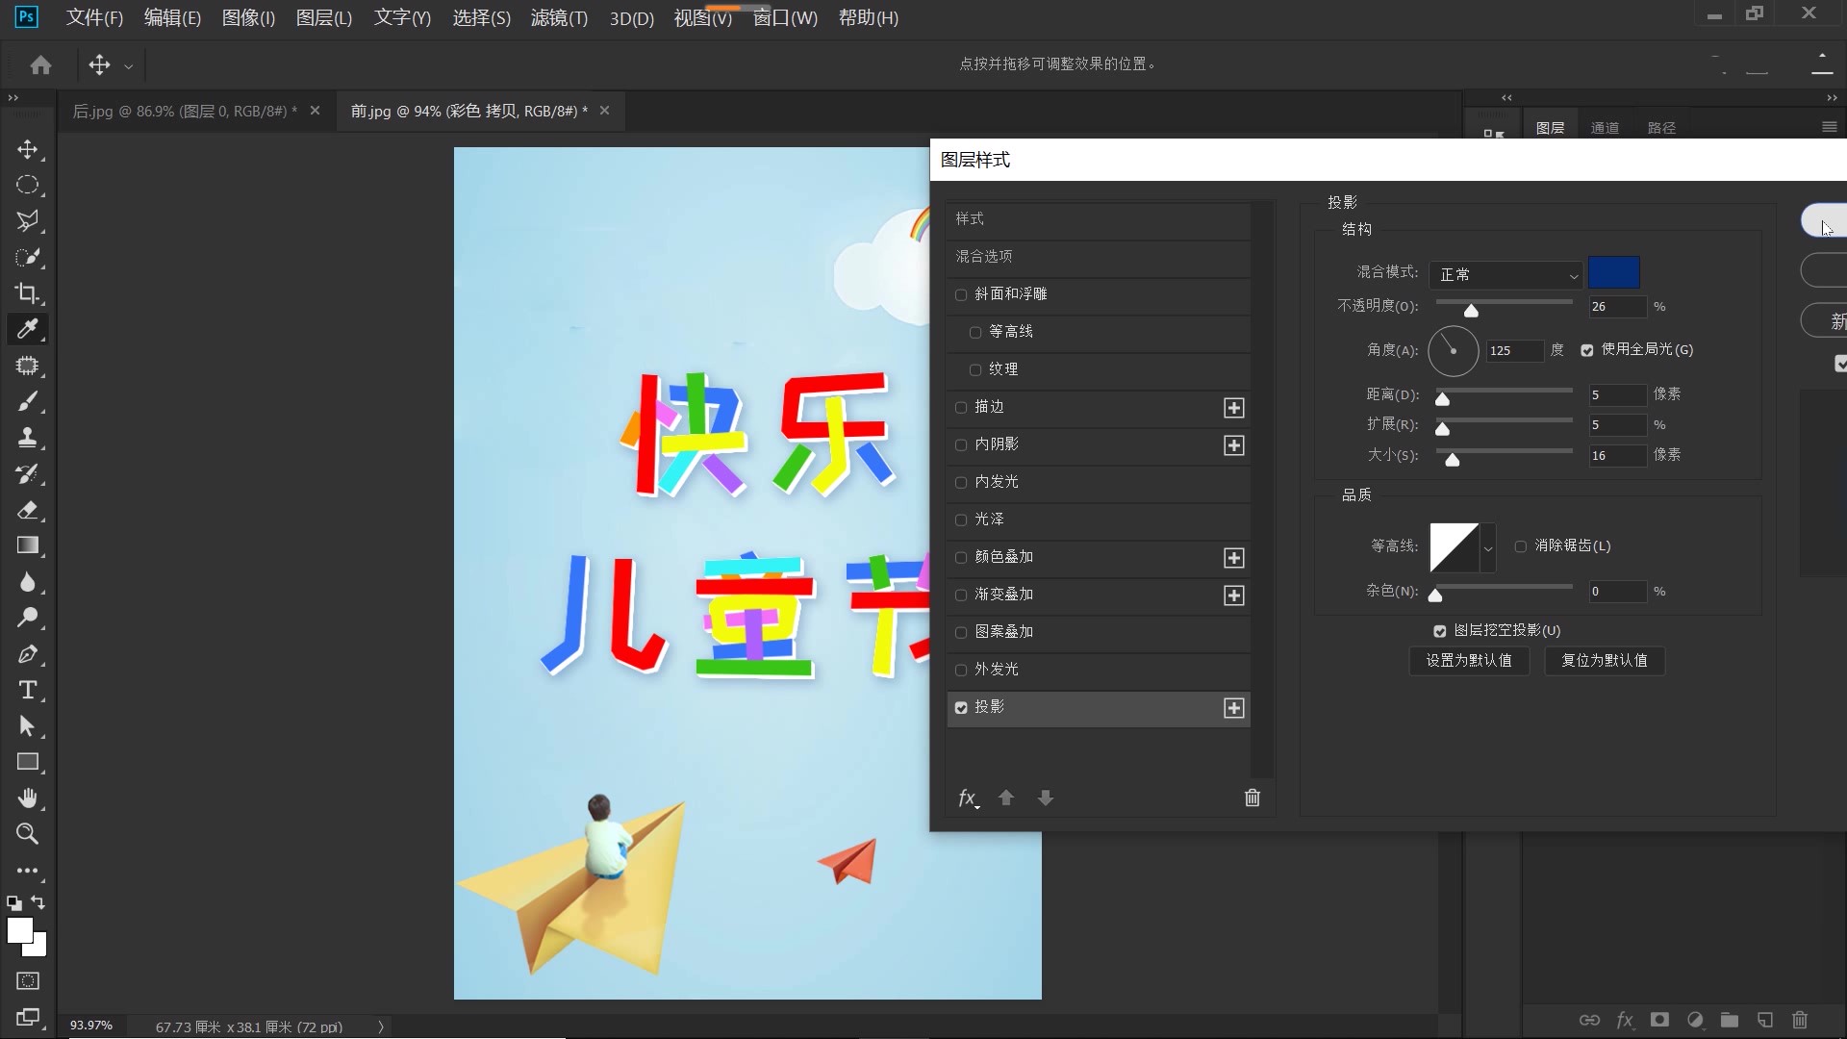Select 样式 in Layer Style list
1847x1039 pixels.
coord(1099,219)
